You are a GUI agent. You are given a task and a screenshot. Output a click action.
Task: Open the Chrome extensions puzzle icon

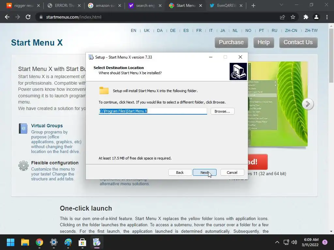[306, 17]
